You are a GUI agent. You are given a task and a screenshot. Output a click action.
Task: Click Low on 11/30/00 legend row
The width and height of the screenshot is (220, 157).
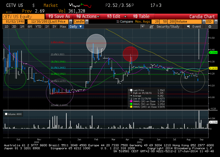(x=147, y=99)
